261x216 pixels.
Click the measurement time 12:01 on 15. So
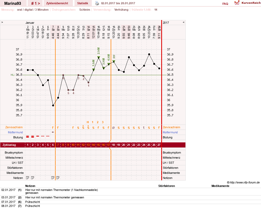point(94,35)
